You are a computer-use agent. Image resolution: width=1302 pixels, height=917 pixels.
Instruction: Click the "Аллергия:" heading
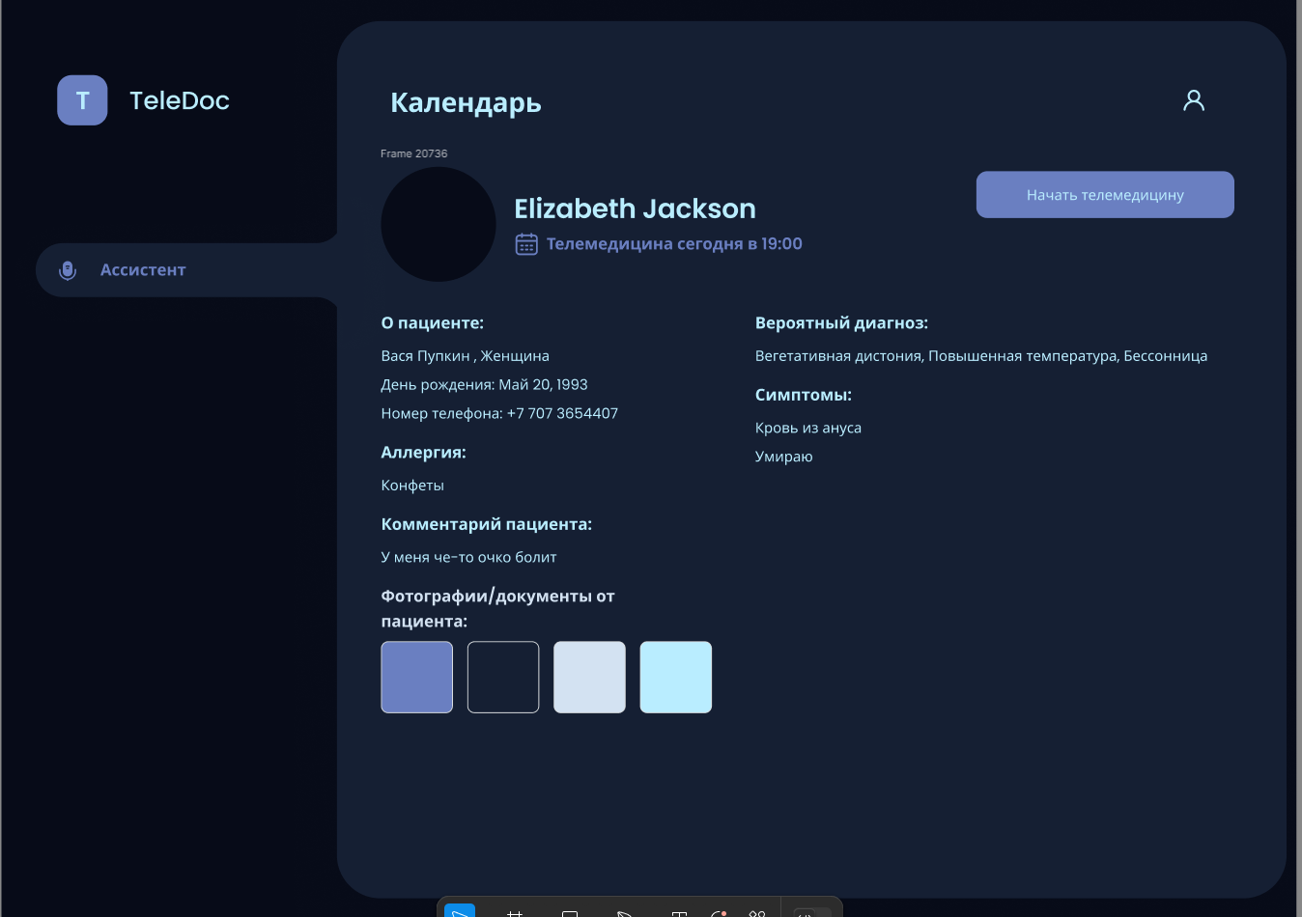pos(424,453)
